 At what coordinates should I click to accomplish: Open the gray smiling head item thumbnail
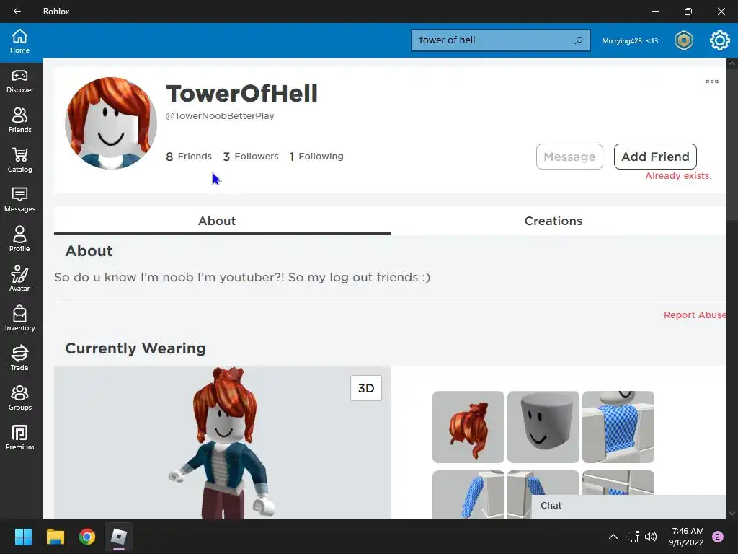pos(543,427)
